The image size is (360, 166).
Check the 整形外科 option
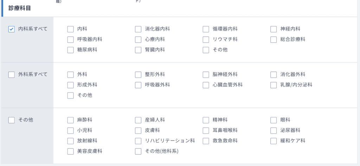tap(138, 75)
